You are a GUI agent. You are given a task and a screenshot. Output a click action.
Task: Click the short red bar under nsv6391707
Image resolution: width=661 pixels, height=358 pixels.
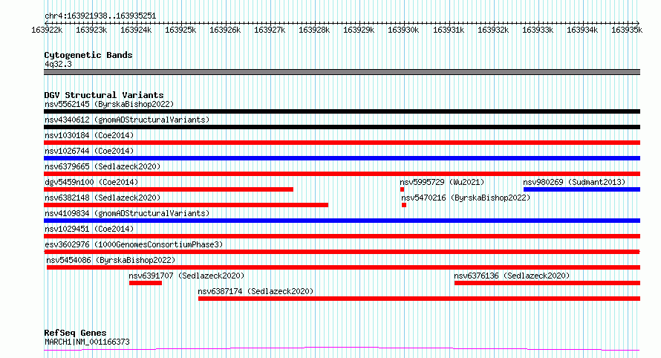point(146,283)
